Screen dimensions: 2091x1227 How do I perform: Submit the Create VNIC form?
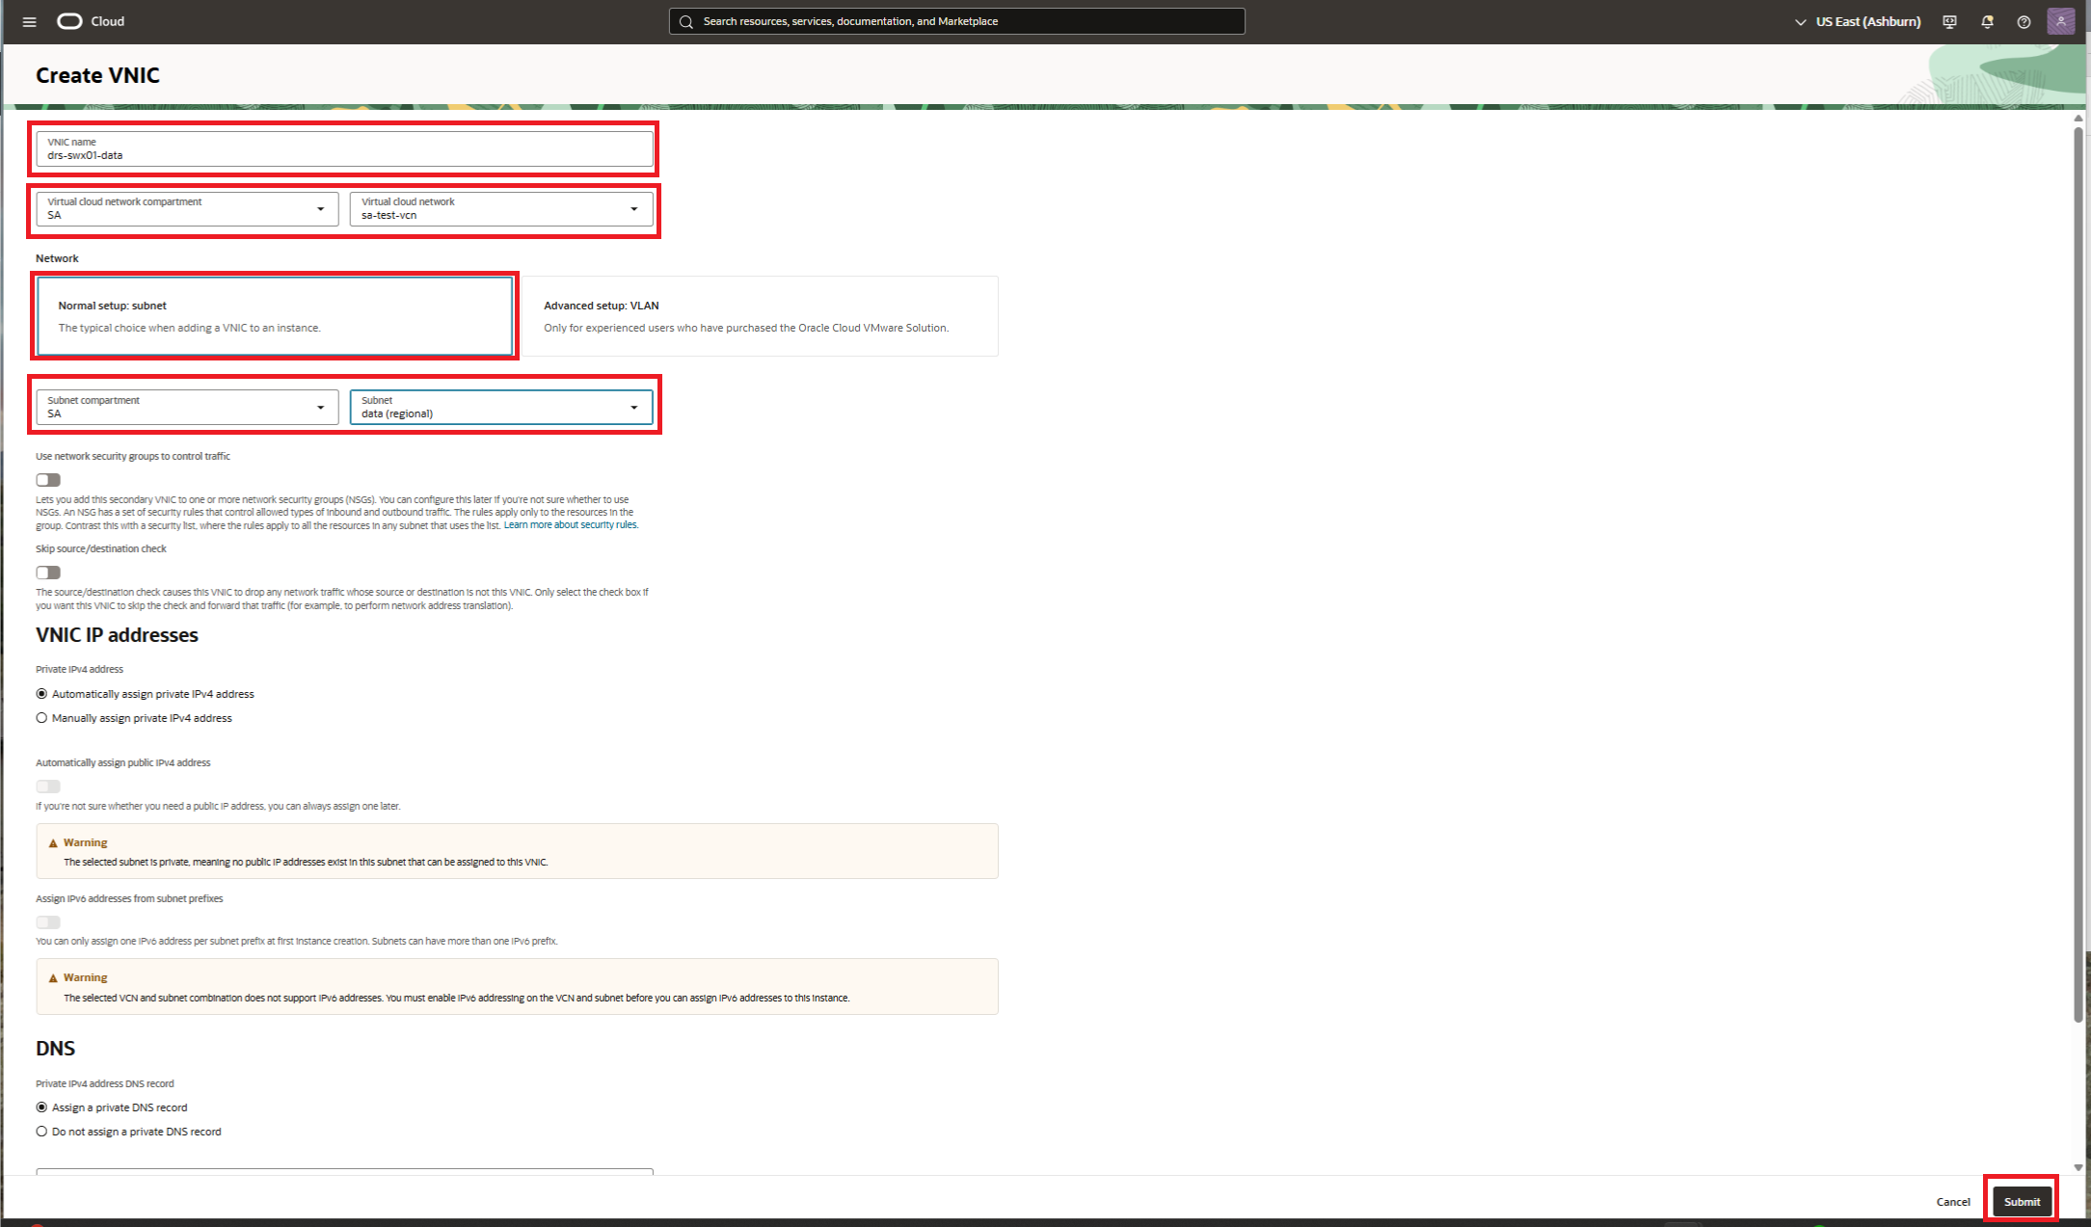pyautogui.click(x=2022, y=1201)
